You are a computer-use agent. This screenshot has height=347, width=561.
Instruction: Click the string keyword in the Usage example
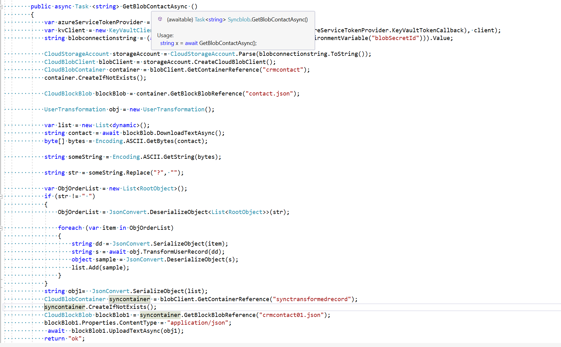[x=167, y=43]
